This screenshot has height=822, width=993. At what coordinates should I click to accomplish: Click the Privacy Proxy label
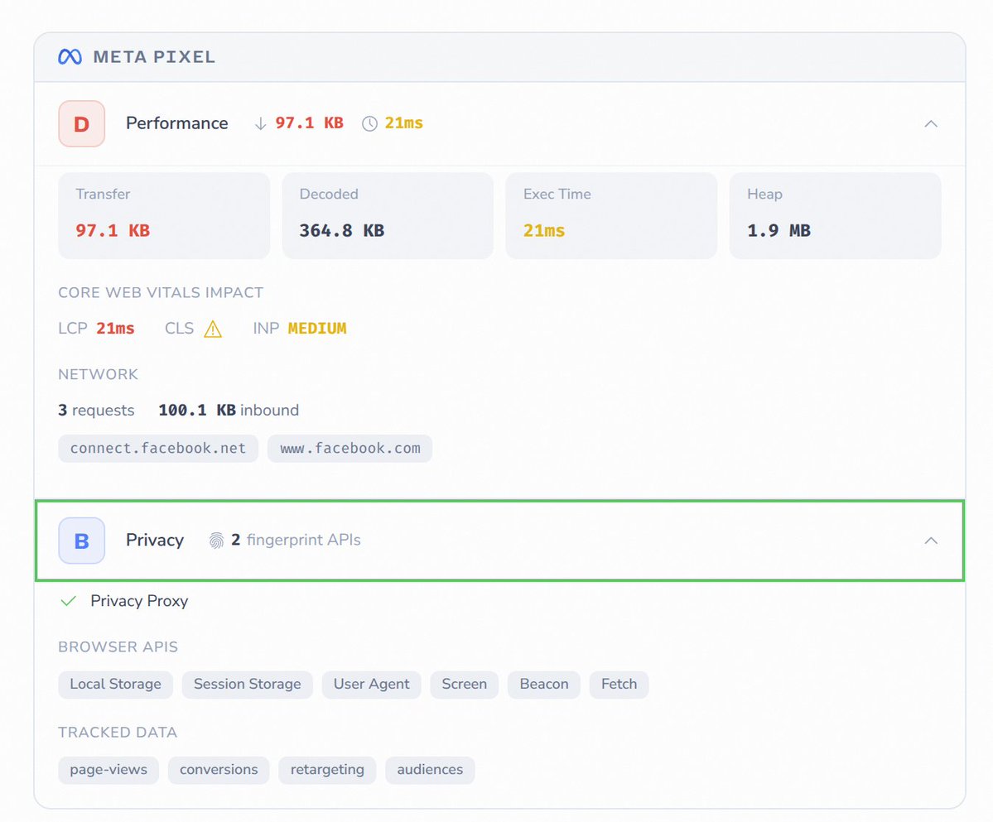coord(139,600)
